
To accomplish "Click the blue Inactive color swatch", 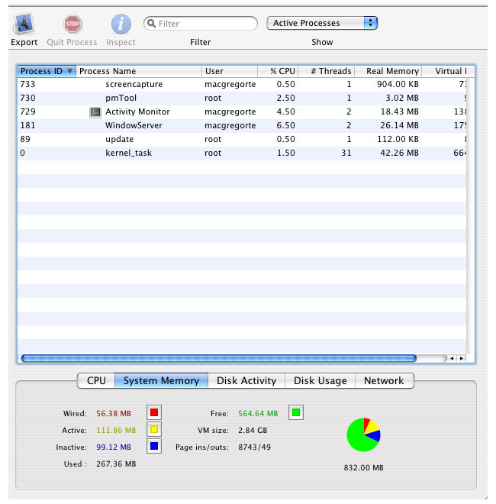I will 153,447.
